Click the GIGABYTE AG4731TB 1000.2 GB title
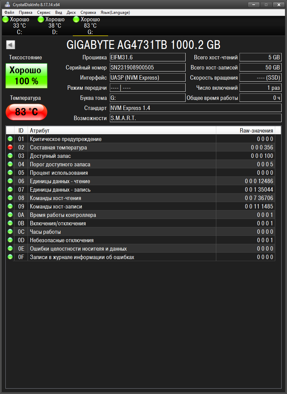Image resolution: width=287 pixels, height=394 pixels. click(143, 45)
